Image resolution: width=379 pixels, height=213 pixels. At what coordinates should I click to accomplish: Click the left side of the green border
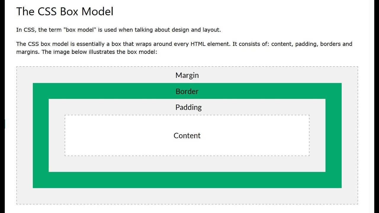(x=41, y=135)
